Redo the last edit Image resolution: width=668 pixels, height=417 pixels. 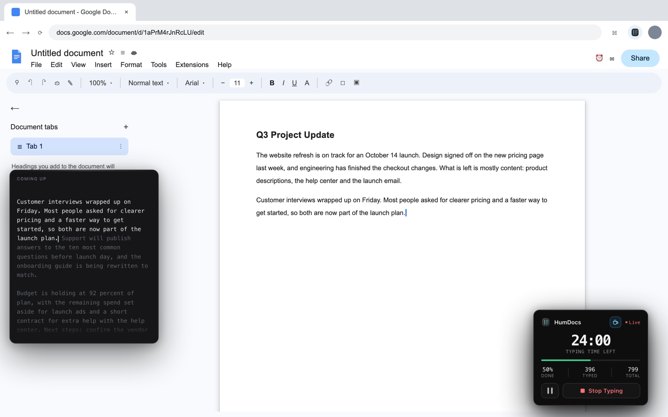(x=44, y=83)
